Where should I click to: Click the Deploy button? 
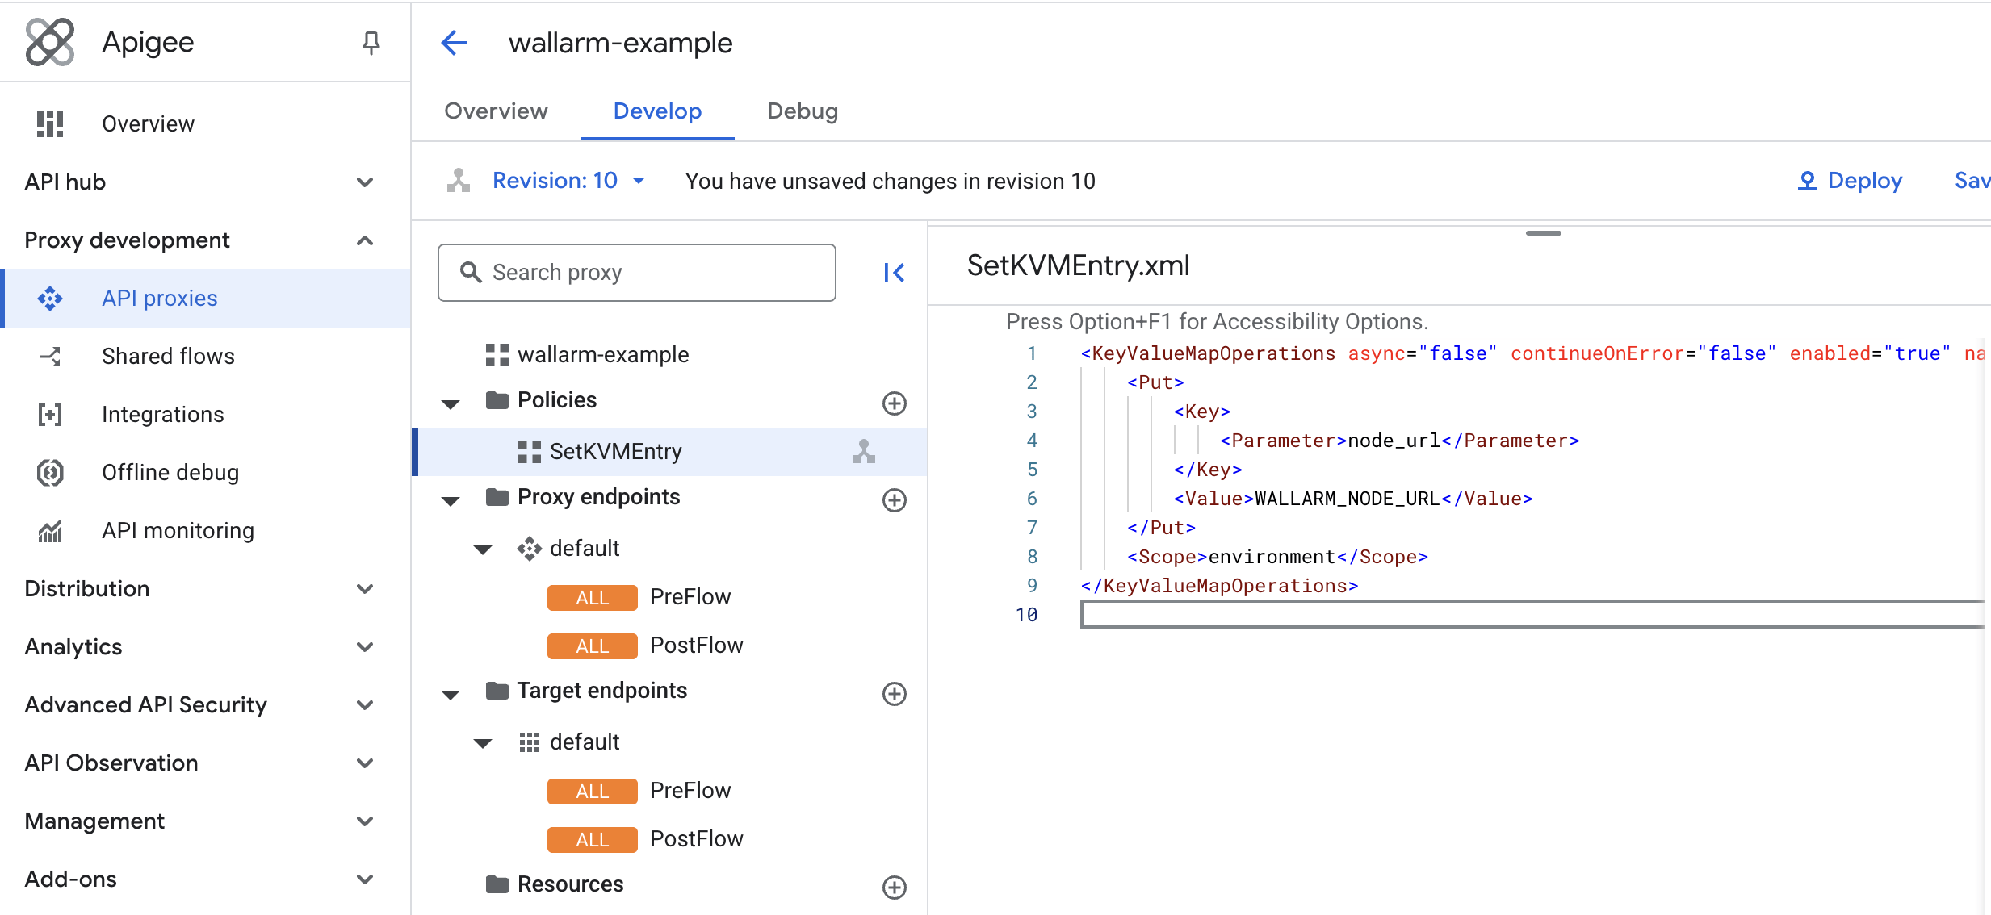1850,180
